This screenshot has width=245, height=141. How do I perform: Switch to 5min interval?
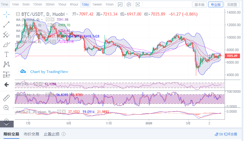click(26, 4)
